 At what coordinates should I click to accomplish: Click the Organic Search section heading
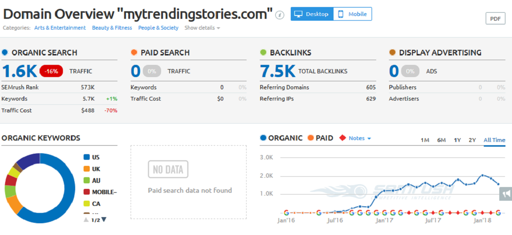[45, 53]
